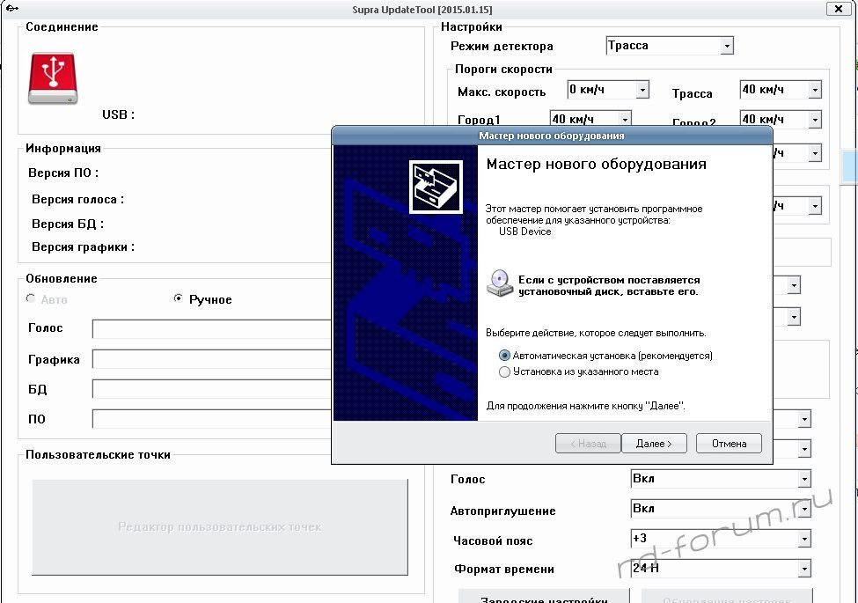
Task: Select the Ручное update mode
Action: coord(180,299)
